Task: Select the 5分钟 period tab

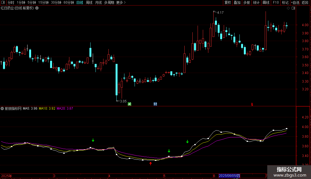Action: [32, 2]
